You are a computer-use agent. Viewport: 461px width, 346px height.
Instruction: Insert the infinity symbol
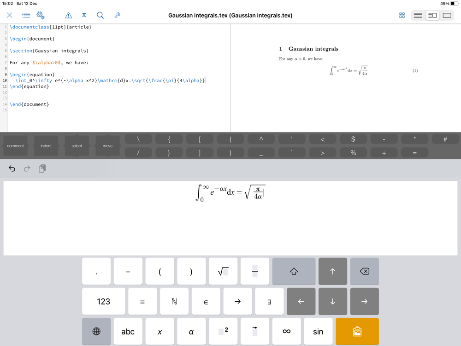coord(287,332)
